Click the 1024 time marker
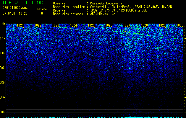This screenshot has height=118, width=186. tap(74, 25)
